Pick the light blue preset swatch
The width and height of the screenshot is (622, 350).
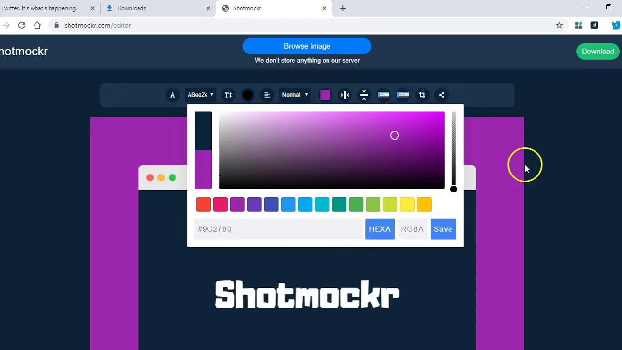[306, 205]
